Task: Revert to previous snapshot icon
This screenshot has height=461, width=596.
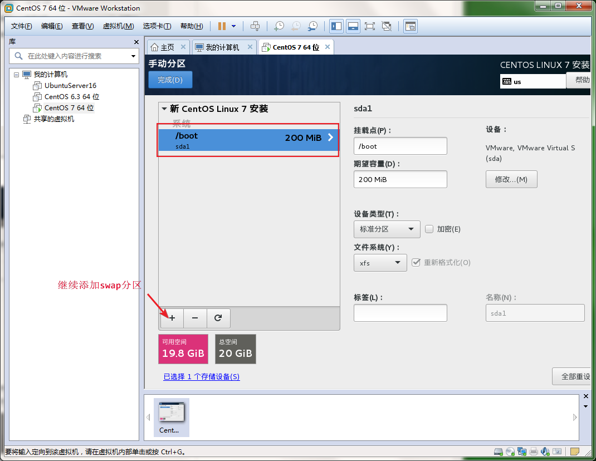Action: 296,26
